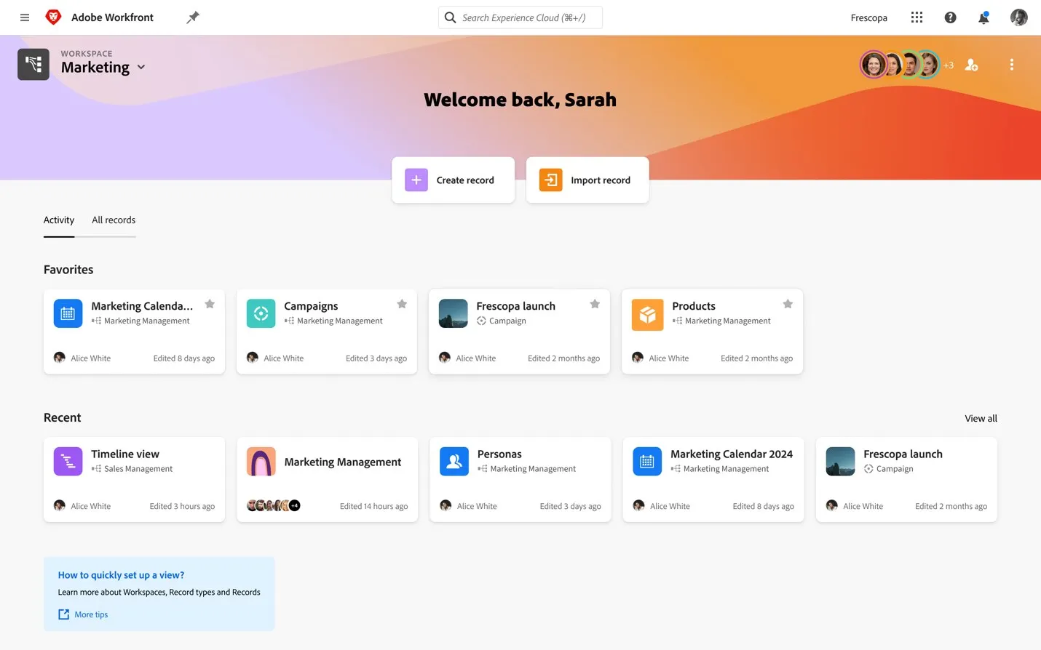
Task: Open the Help icon in the top bar
Action: tap(950, 17)
